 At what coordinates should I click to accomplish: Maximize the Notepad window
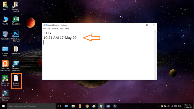147,25
